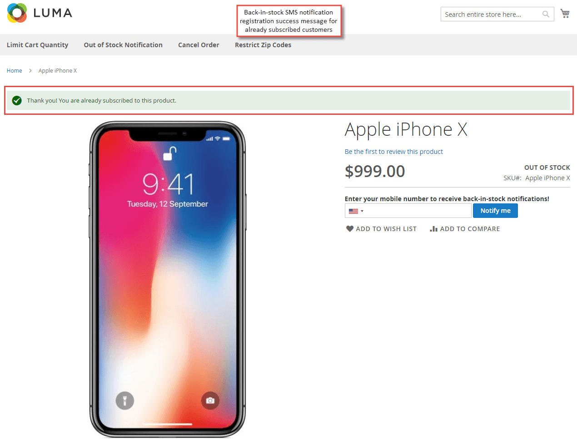Image resolution: width=577 pixels, height=439 pixels.
Task: Click the compare bar chart icon
Action: (433, 229)
